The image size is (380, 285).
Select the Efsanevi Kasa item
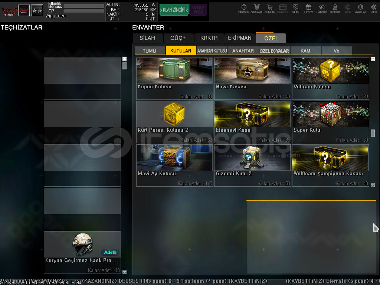252,122
